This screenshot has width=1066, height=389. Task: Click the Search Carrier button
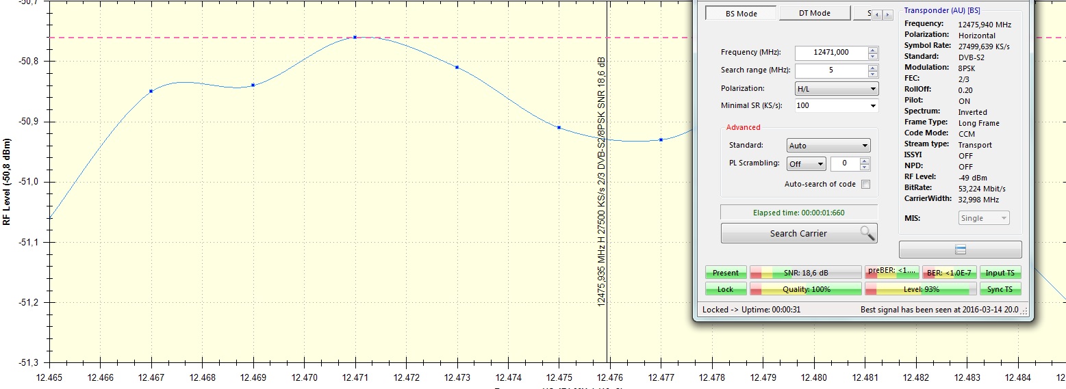(798, 233)
